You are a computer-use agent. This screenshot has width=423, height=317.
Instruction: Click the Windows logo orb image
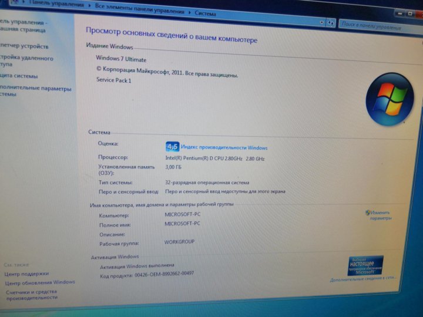pos(390,99)
